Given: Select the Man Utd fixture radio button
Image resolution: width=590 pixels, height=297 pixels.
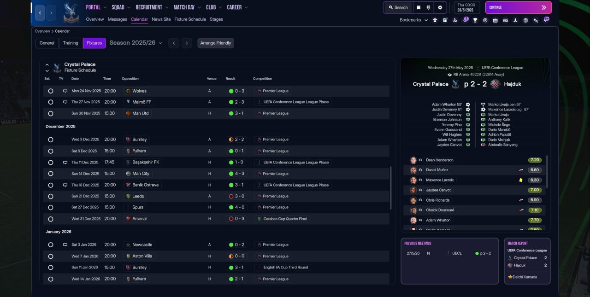Looking at the screenshot, I should tap(51, 114).
